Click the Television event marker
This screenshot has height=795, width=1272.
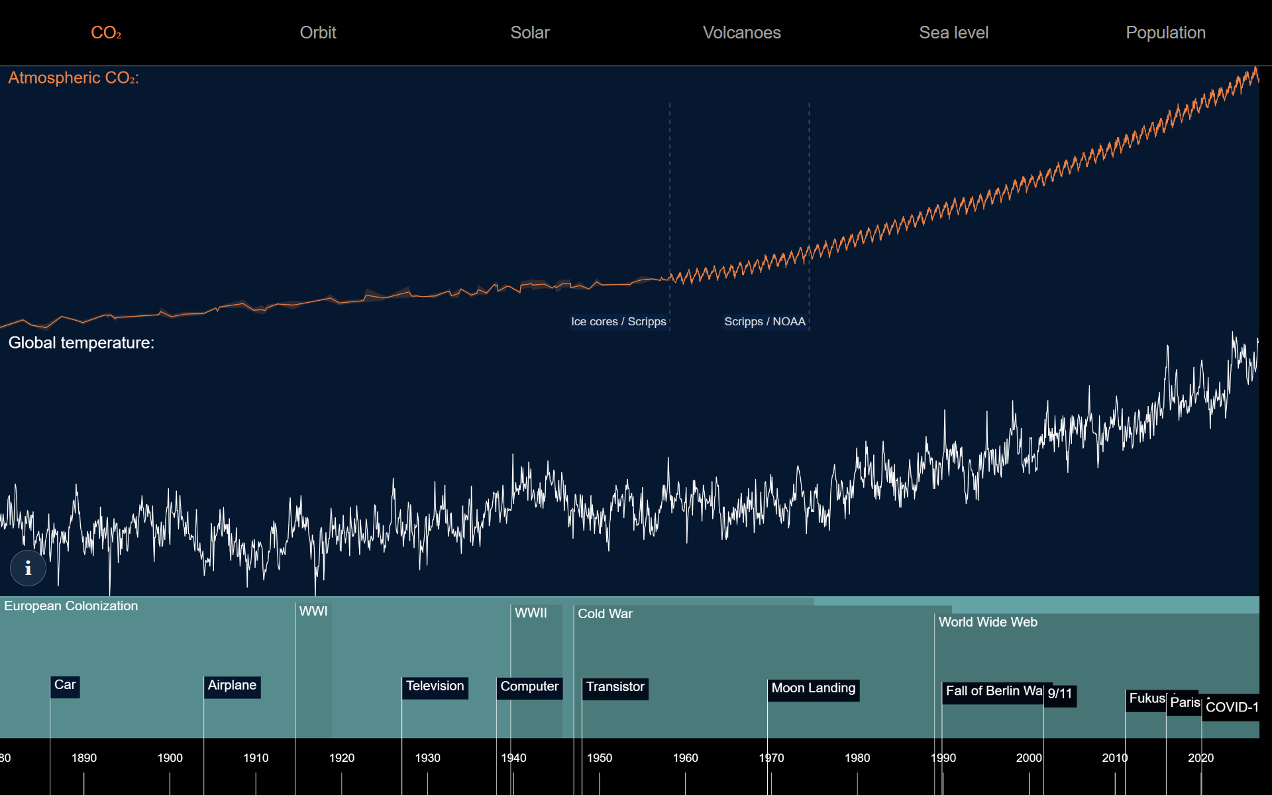tap(435, 687)
